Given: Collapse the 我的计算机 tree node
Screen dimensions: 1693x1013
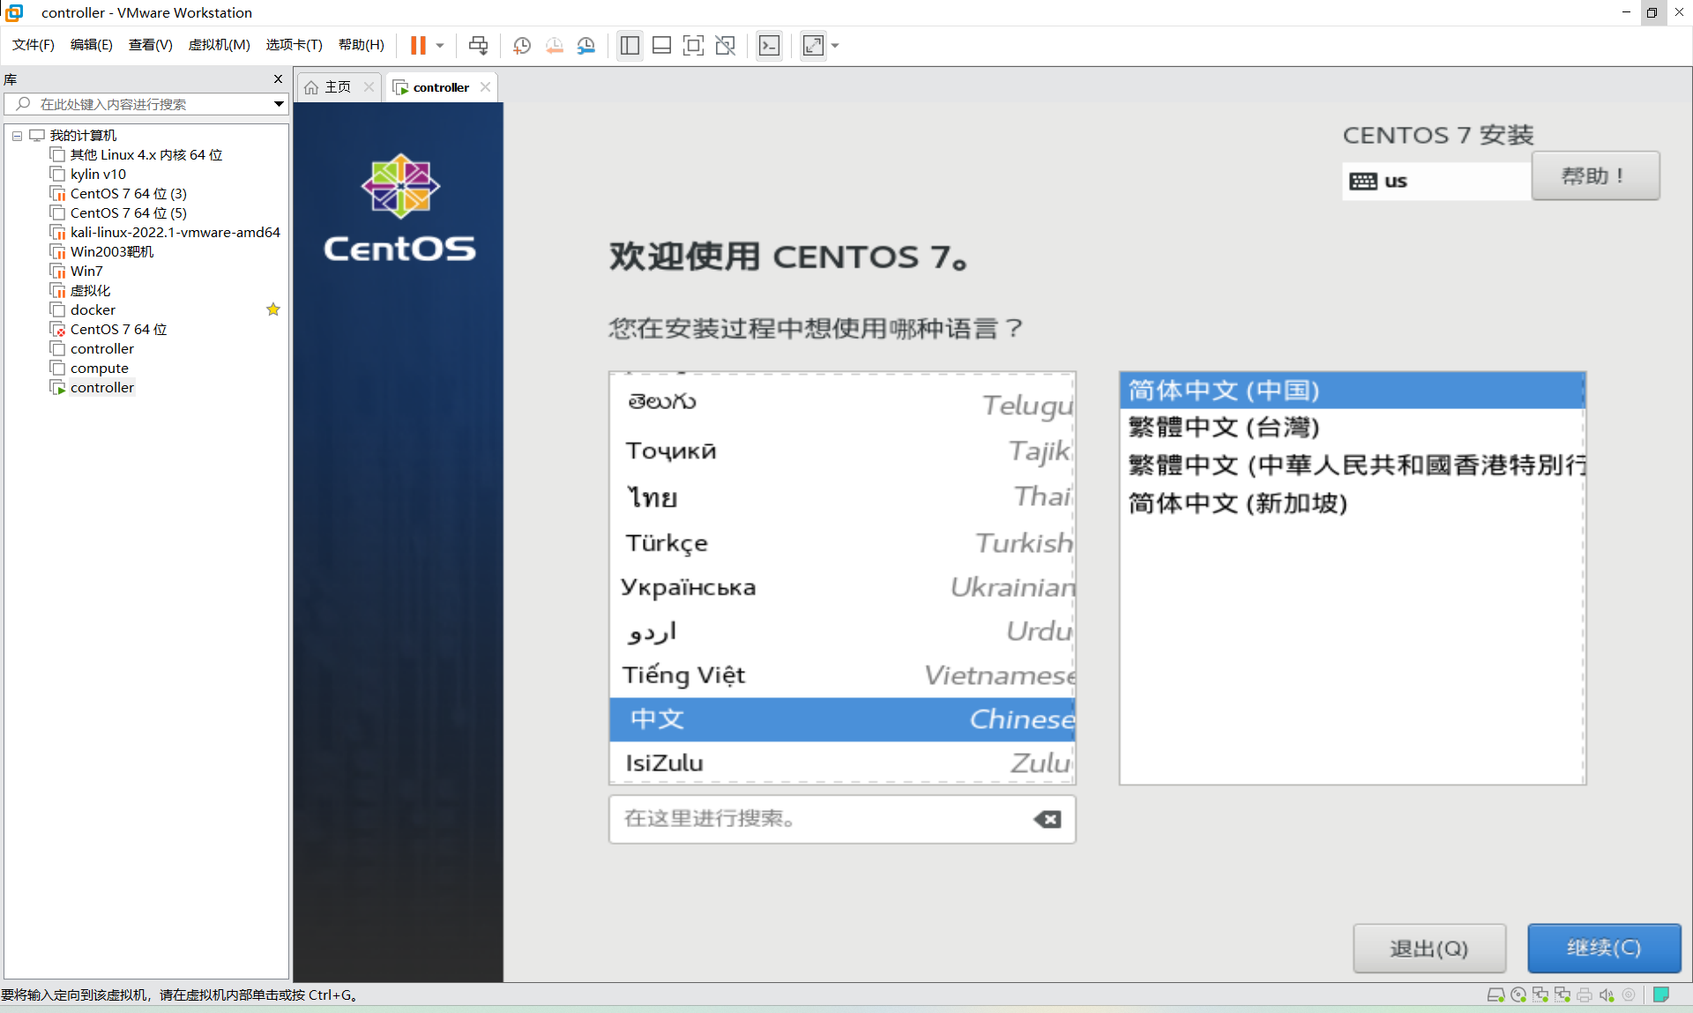Looking at the screenshot, I should [17, 136].
